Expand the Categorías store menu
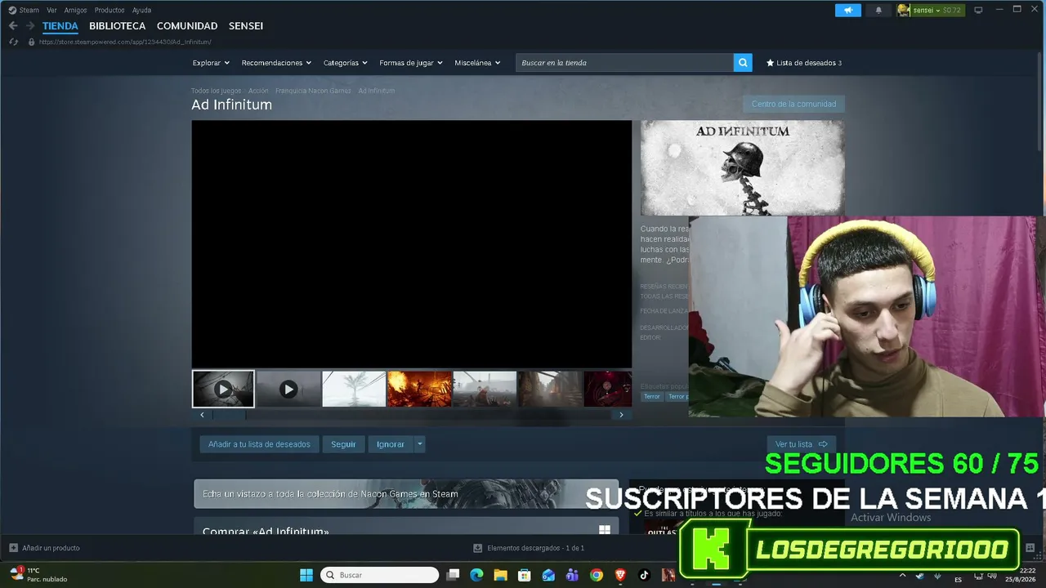1046x588 pixels. coord(345,63)
